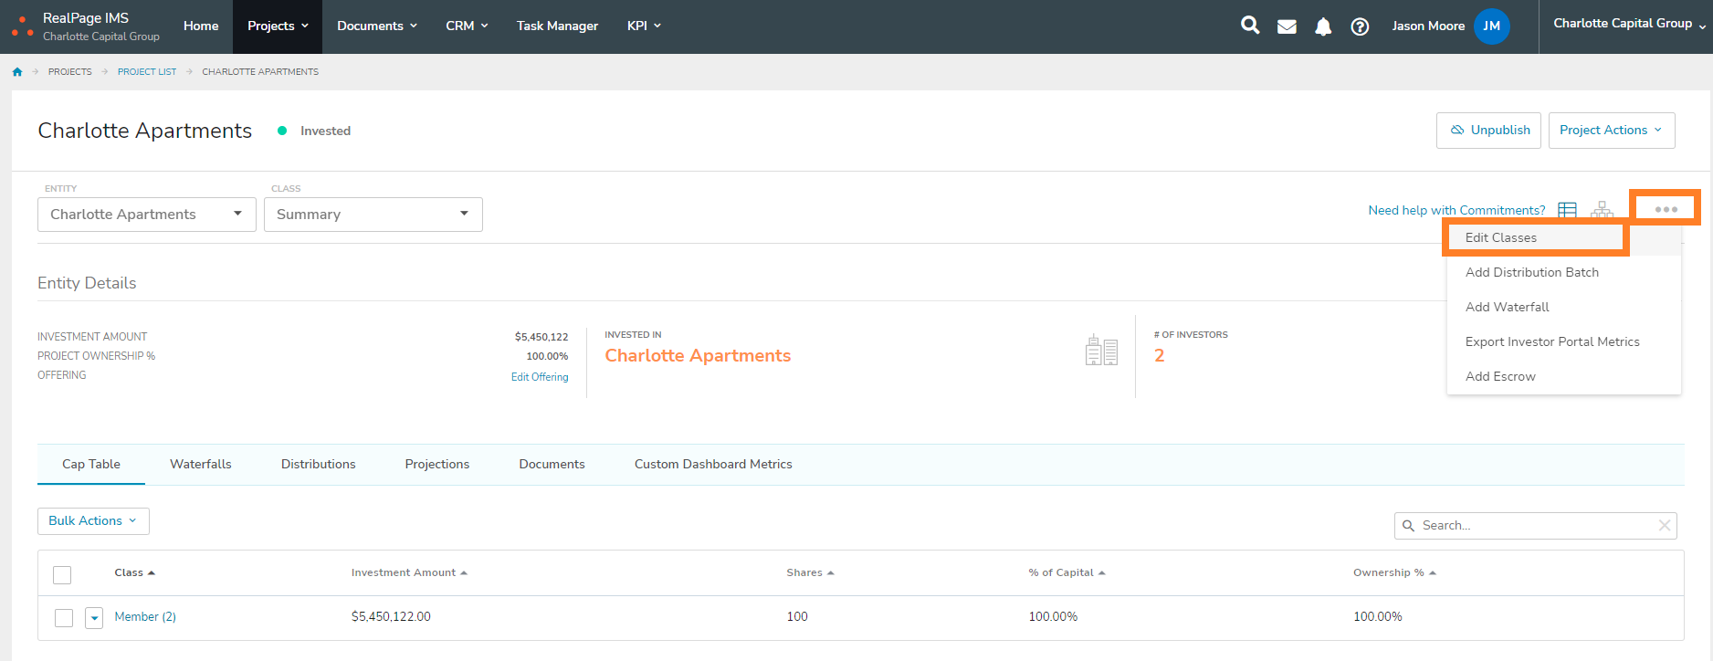Open the Charlotte Capital Group account switcher

[x=1629, y=24]
